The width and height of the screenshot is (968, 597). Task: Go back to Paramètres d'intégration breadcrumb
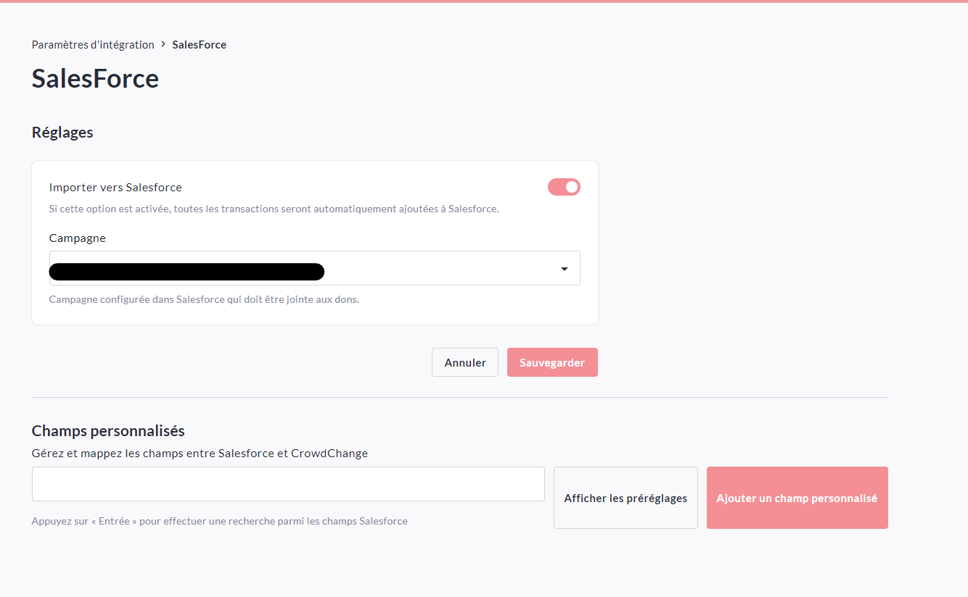pos(93,45)
